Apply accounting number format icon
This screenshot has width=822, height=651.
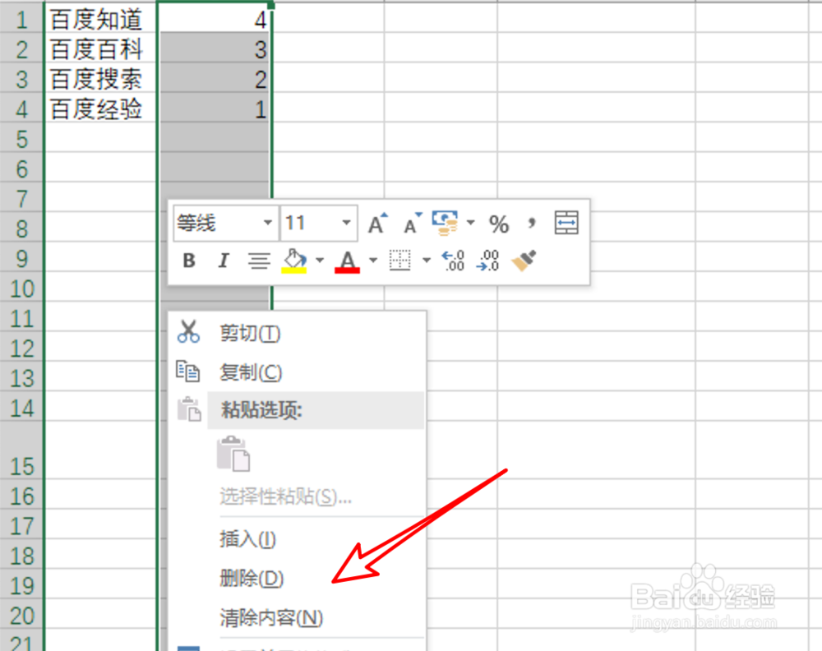pyautogui.click(x=445, y=224)
